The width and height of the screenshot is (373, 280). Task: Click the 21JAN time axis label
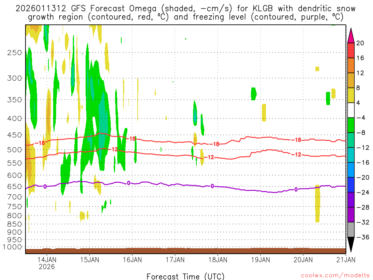pyautogui.click(x=346, y=260)
